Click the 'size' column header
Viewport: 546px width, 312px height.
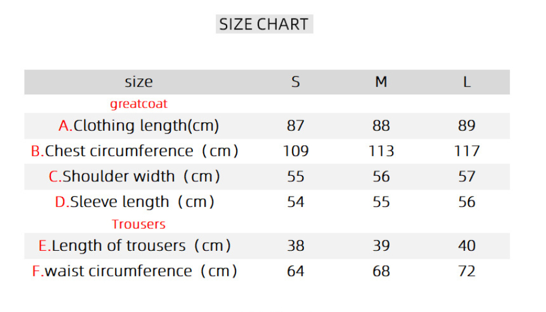138,82
